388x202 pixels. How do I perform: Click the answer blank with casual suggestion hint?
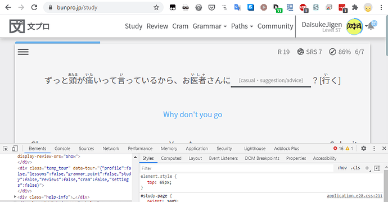pos(270,81)
